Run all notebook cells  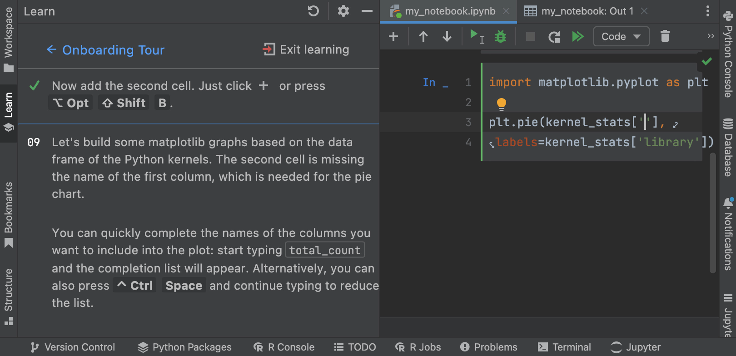point(577,36)
